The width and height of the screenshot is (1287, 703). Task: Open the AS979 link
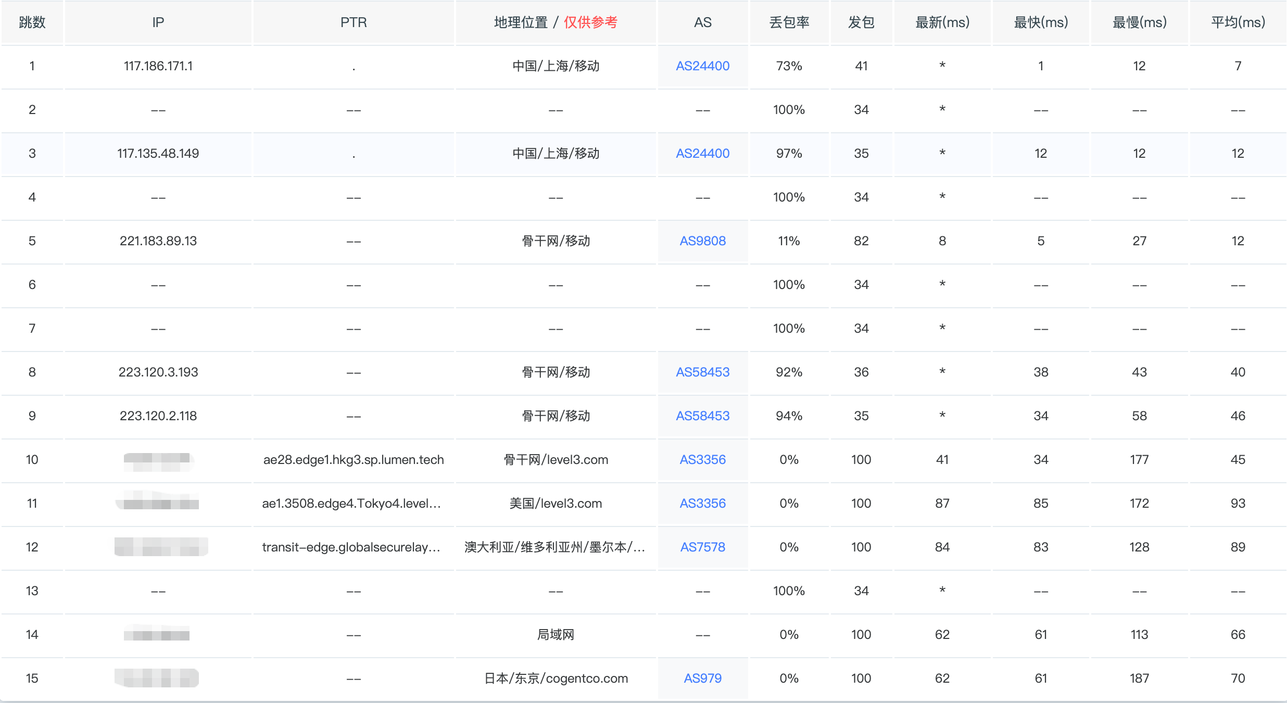click(702, 679)
